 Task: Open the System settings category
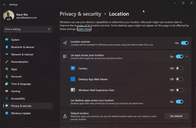coord(28,40)
